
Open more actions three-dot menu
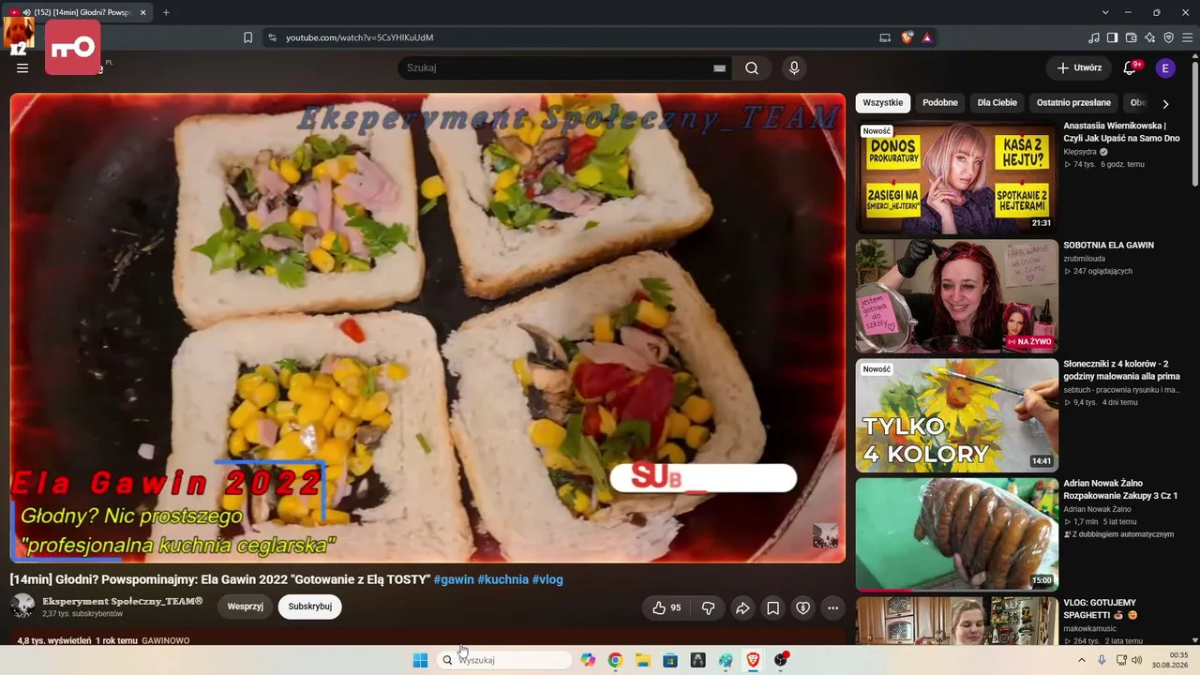[832, 607]
